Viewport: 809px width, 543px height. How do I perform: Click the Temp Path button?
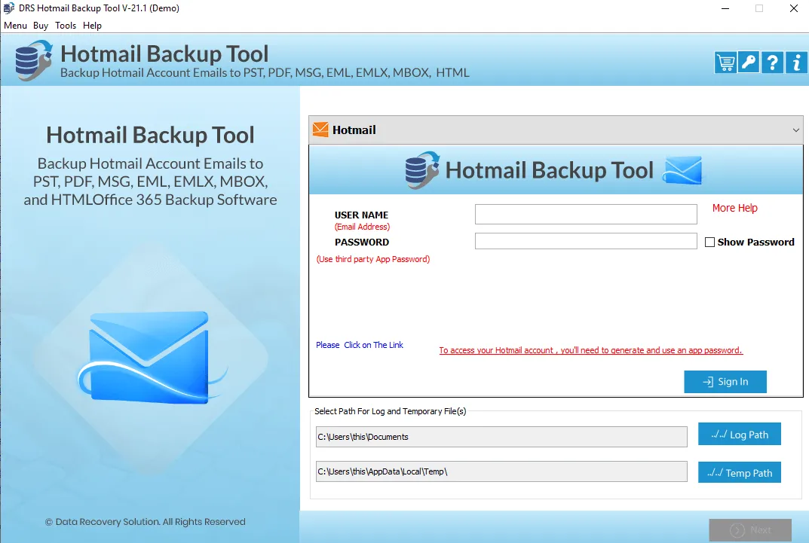point(740,472)
